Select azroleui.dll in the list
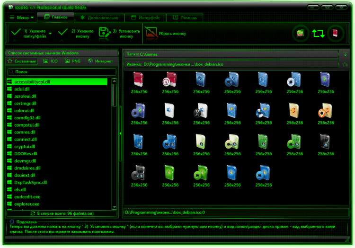Screen dimensions: 355x248 pos(57,97)
